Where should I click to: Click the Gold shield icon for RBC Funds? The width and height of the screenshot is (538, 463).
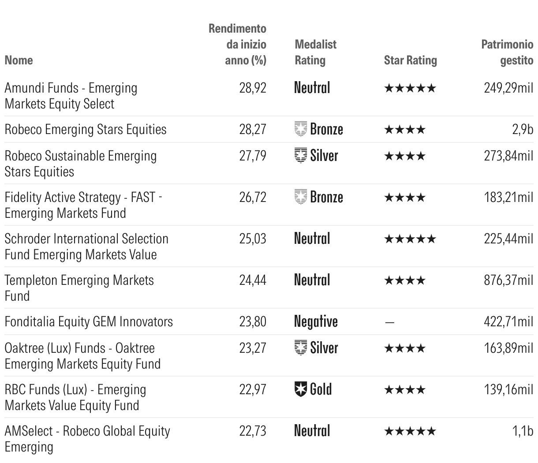coord(300,389)
